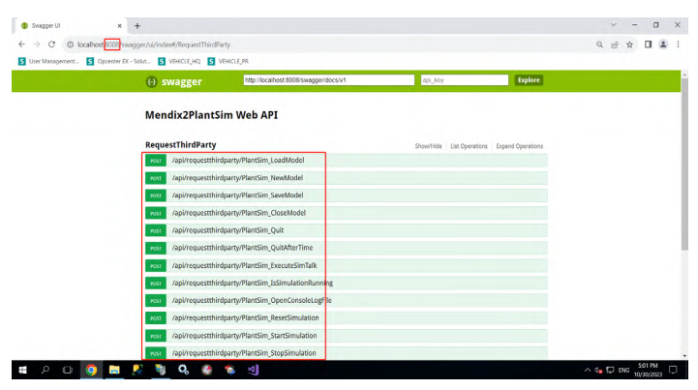Screen dimensions: 698x390
Task: Open Visual Studio from the taskbar
Action: point(253,370)
